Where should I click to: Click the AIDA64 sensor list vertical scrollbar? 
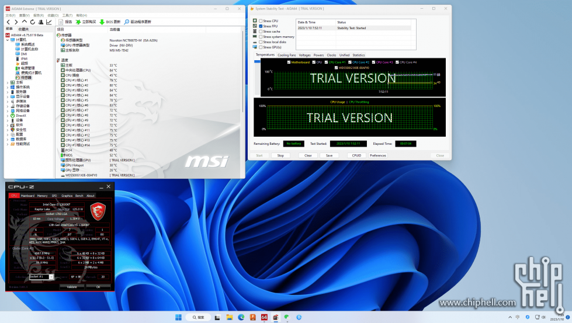point(243,71)
